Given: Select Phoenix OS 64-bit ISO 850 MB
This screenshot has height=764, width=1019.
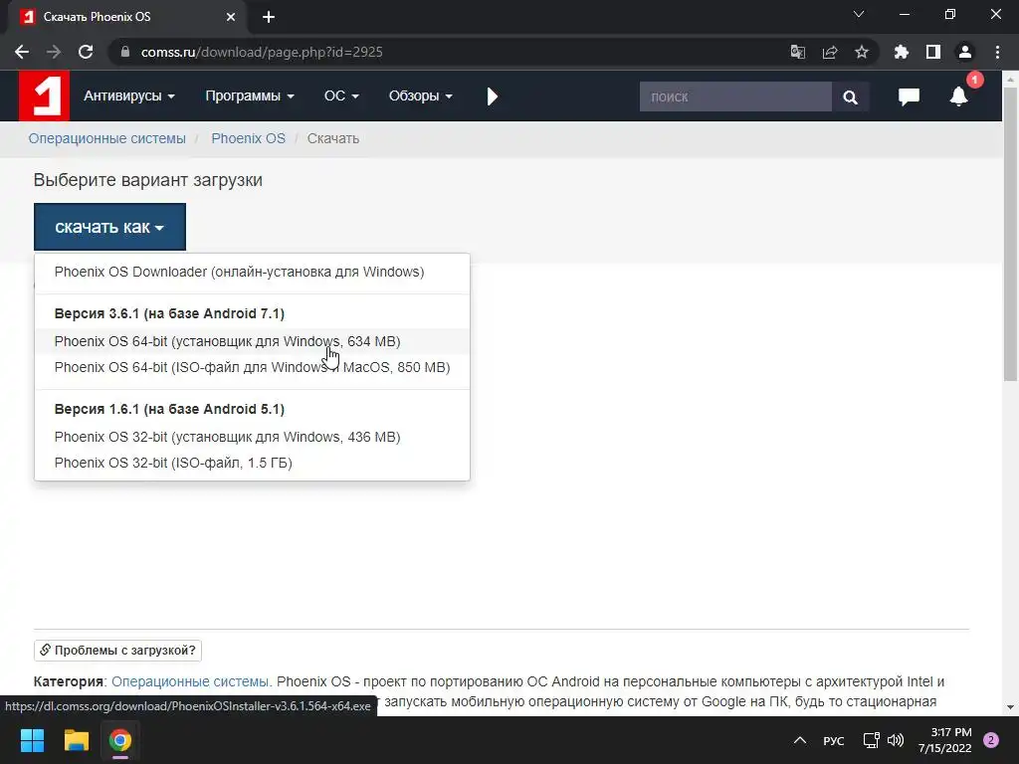Looking at the screenshot, I should tap(252, 367).
